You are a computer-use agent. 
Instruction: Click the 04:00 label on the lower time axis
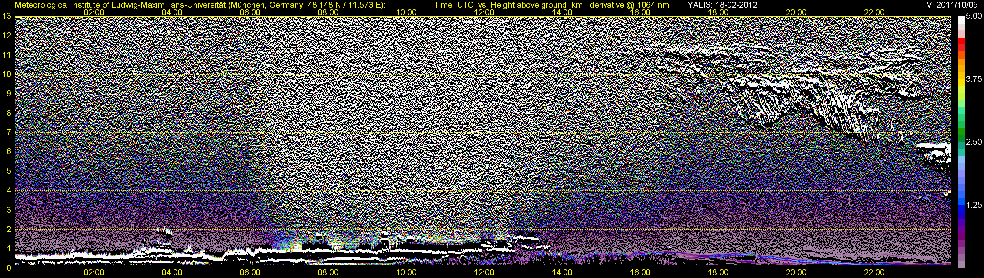click(x=172, y=273)
